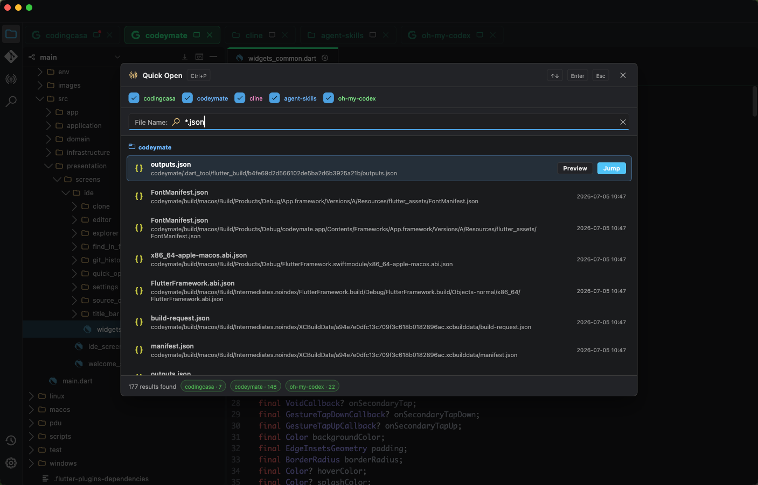Click the broadcast sidebar icon
758x485 pixels.
[x=11, y=79]
